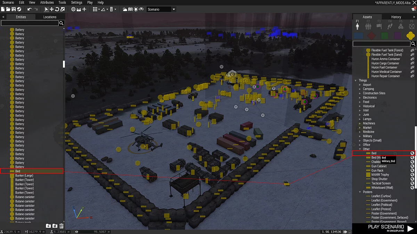Screen dimensions: 417x234
Task: Open the Edit menu
Action: pyautogui.click(x=22, y=2)
